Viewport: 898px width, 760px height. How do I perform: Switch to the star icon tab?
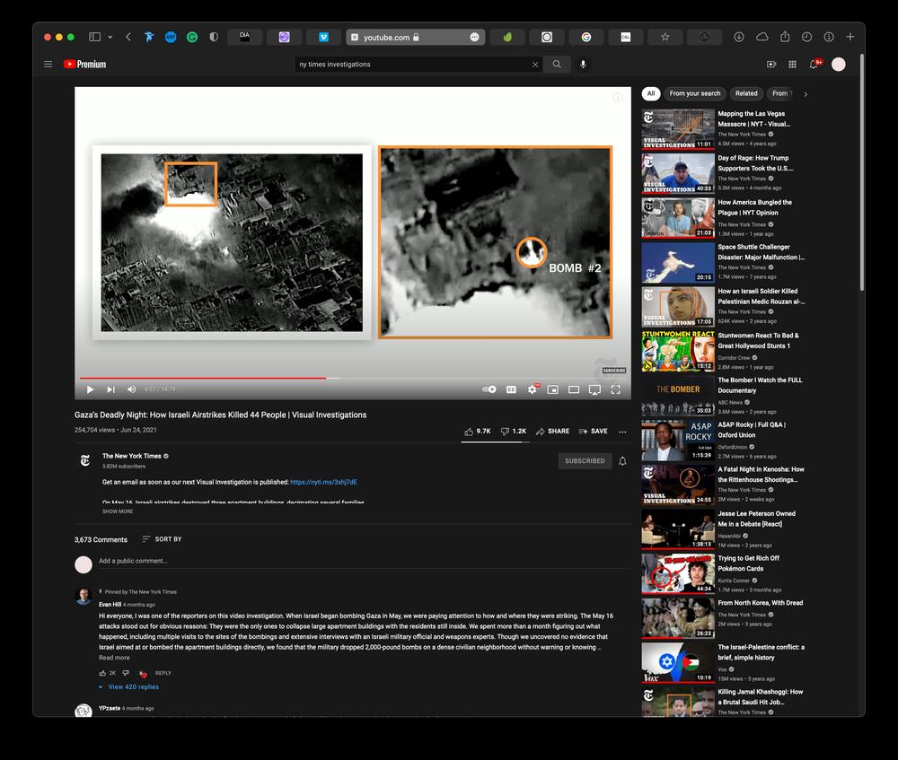point(665,37)
